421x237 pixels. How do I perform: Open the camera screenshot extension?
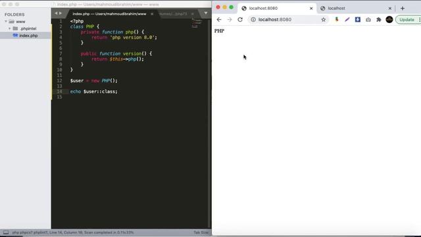click(x=368, y=20)
